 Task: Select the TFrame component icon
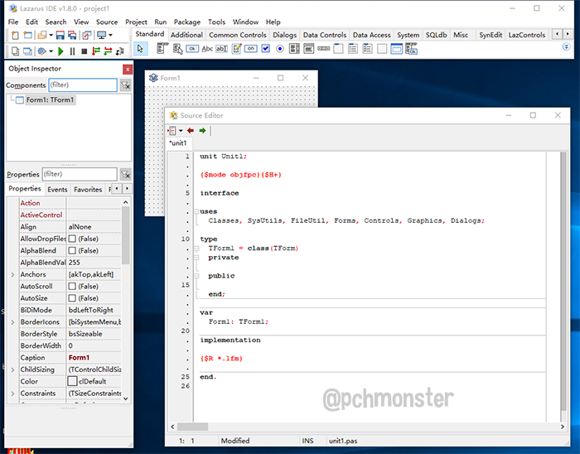point(397,49)
